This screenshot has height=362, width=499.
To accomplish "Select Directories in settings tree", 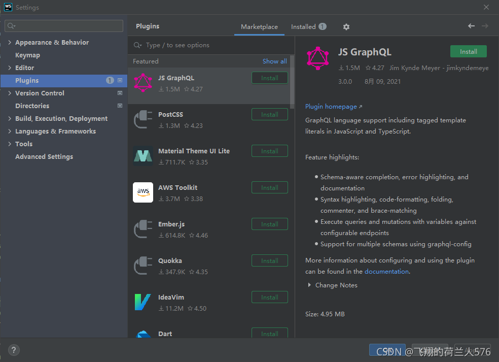I will (32, 106).
